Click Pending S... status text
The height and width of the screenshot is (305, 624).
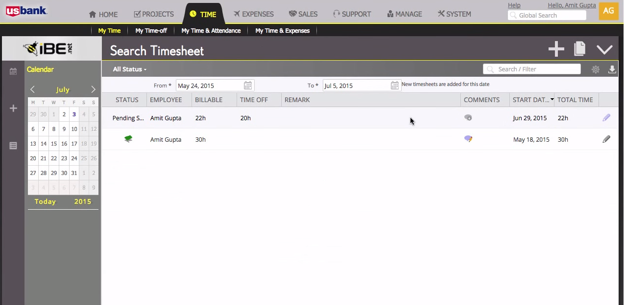tap(128, 118)
